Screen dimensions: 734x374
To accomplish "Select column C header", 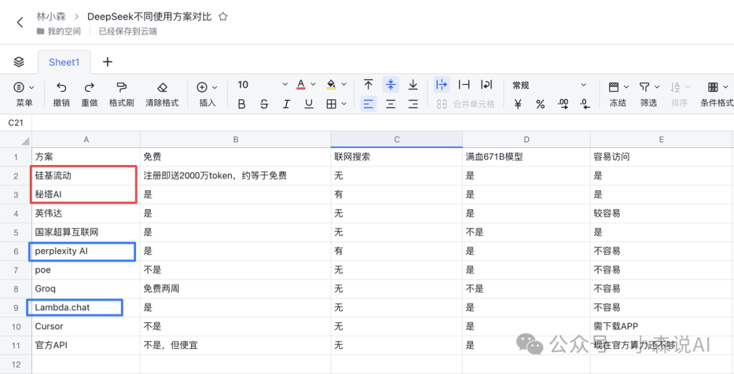I will [x=396, y=139].
